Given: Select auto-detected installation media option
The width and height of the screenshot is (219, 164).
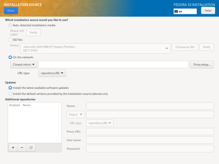Looking at the screenshot, I should (10, 25).
